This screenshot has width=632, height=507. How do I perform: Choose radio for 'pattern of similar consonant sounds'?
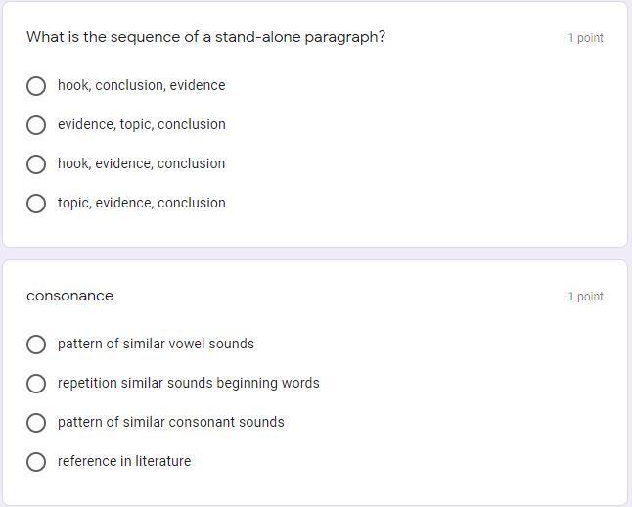pyautogui.click(x=36, y=423)
